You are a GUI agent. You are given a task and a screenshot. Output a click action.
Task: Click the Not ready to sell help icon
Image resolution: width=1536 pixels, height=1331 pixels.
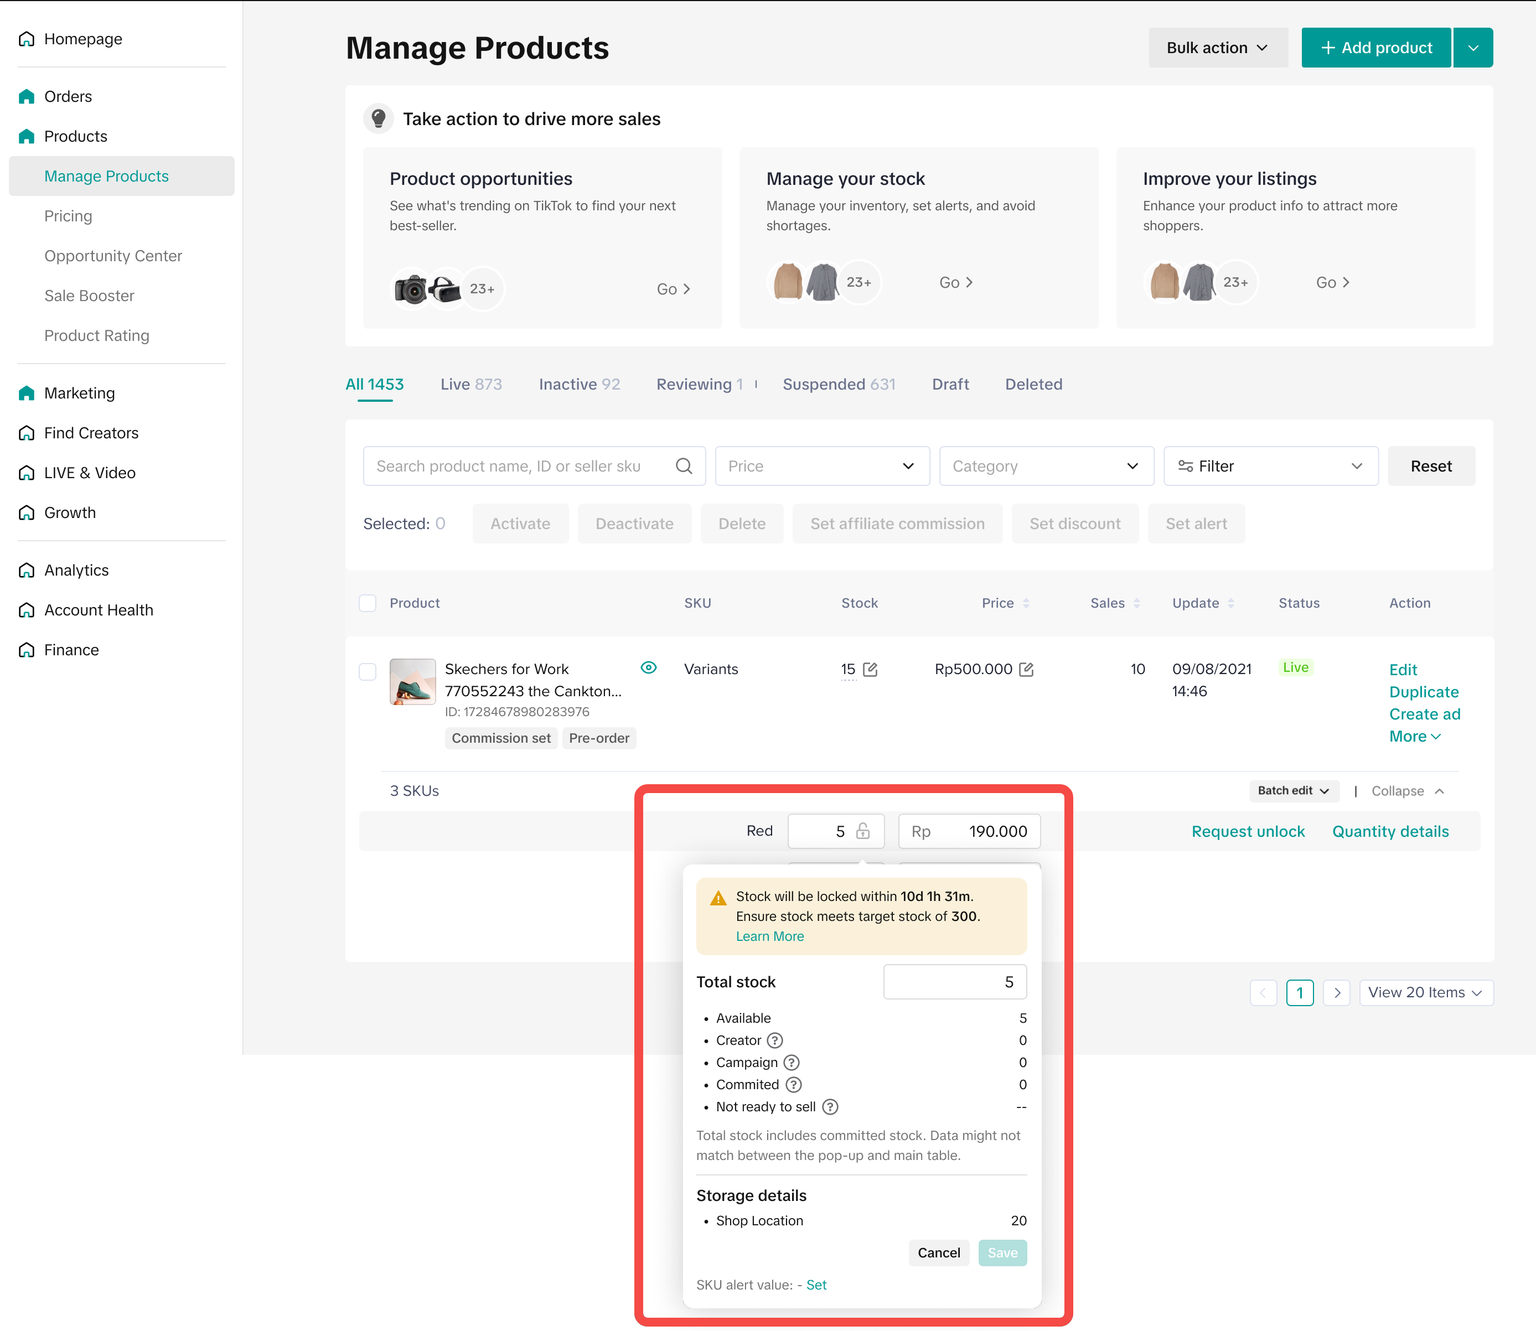830,1107
